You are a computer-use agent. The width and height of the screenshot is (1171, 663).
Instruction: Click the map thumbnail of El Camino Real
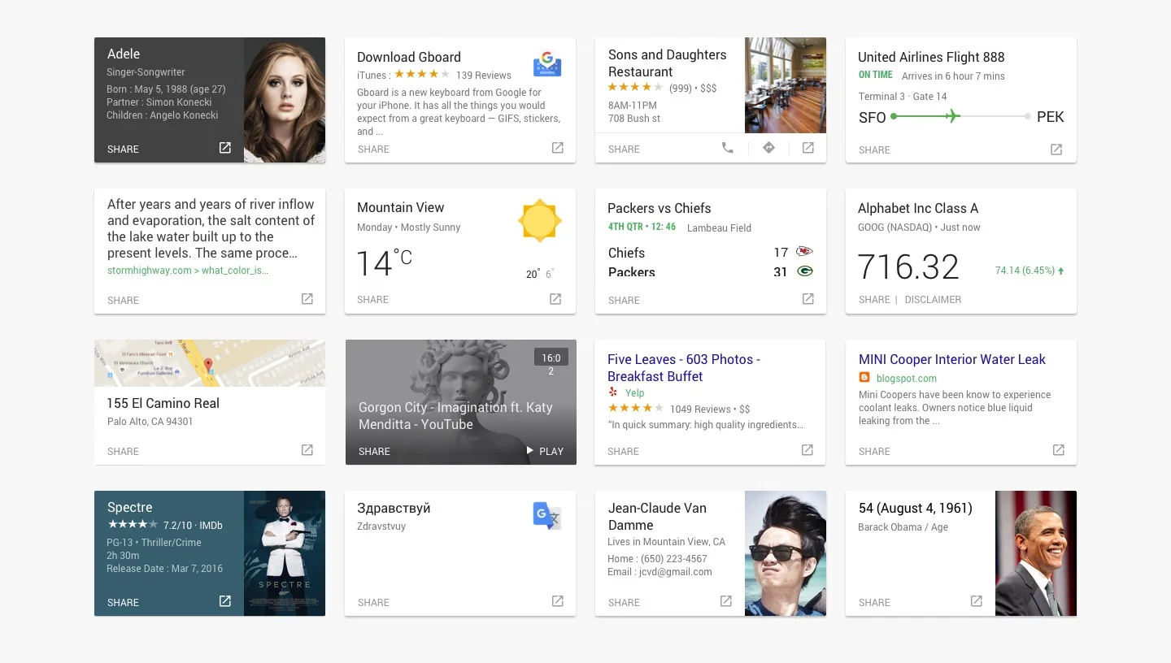(210, 363)
